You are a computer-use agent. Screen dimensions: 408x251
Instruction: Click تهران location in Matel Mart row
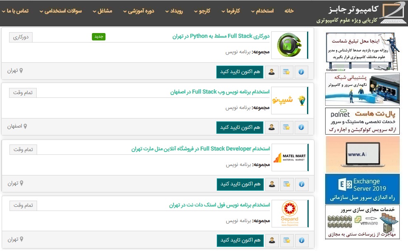13,183
